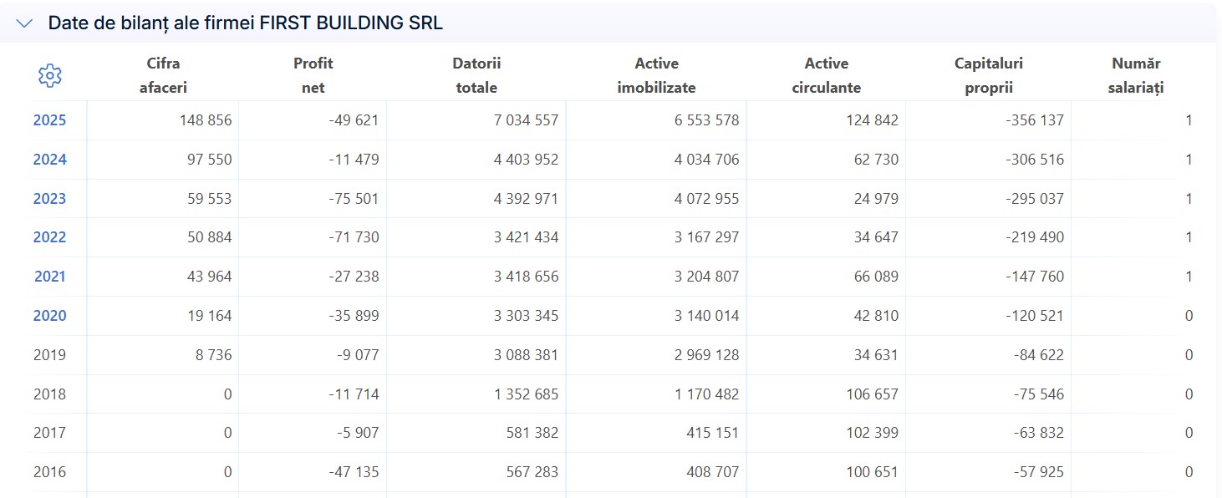This screenshot has height=498, width=1222.
Task: Open the 2022 year link
Action: (x=49, y=237)
